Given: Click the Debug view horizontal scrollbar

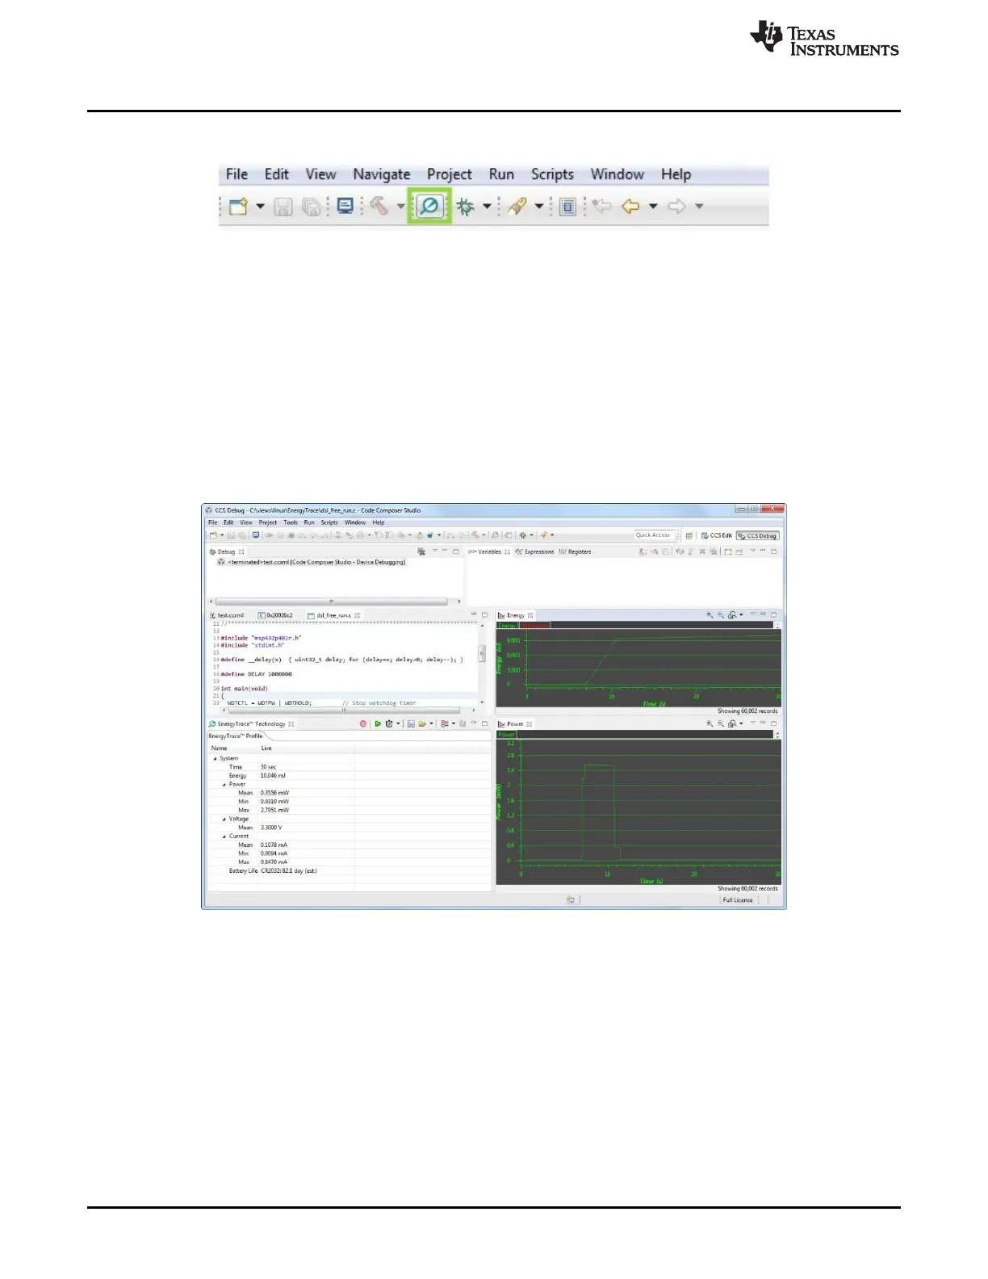Looking at the screenshot, I should click(x=332, y=602).
